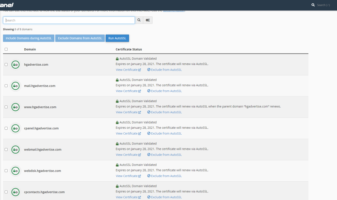The width and height of the screenshot is (337, 200).
Task: Sort by the Domain column header
Action: (30, 49)
